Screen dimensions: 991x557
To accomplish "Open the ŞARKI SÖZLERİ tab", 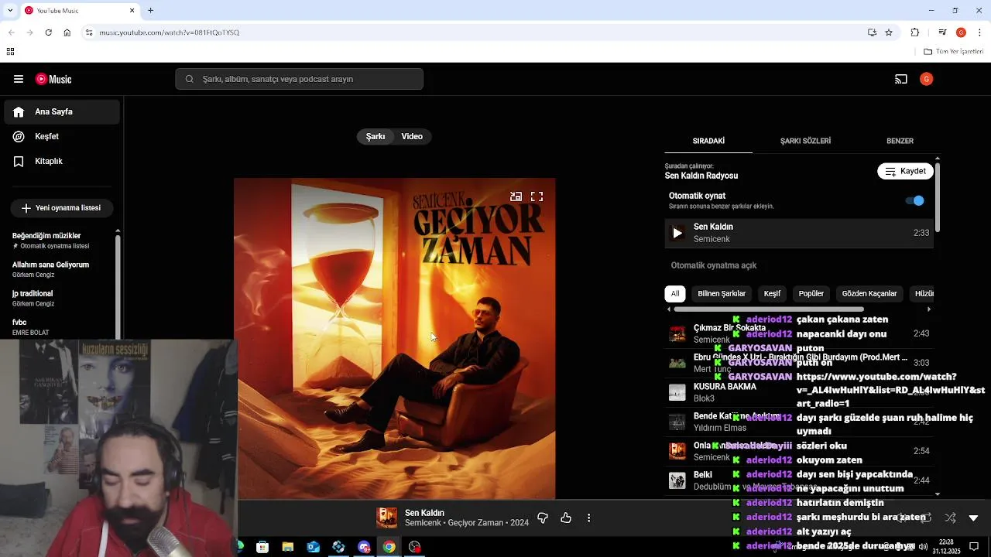I will 805,141.
